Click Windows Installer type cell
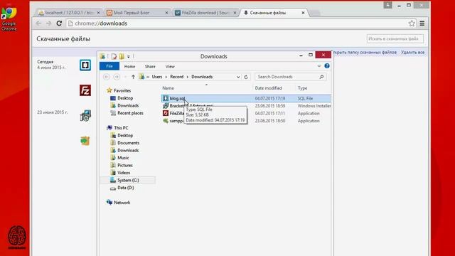Screen dimensions: 455x256 [314, 106]
